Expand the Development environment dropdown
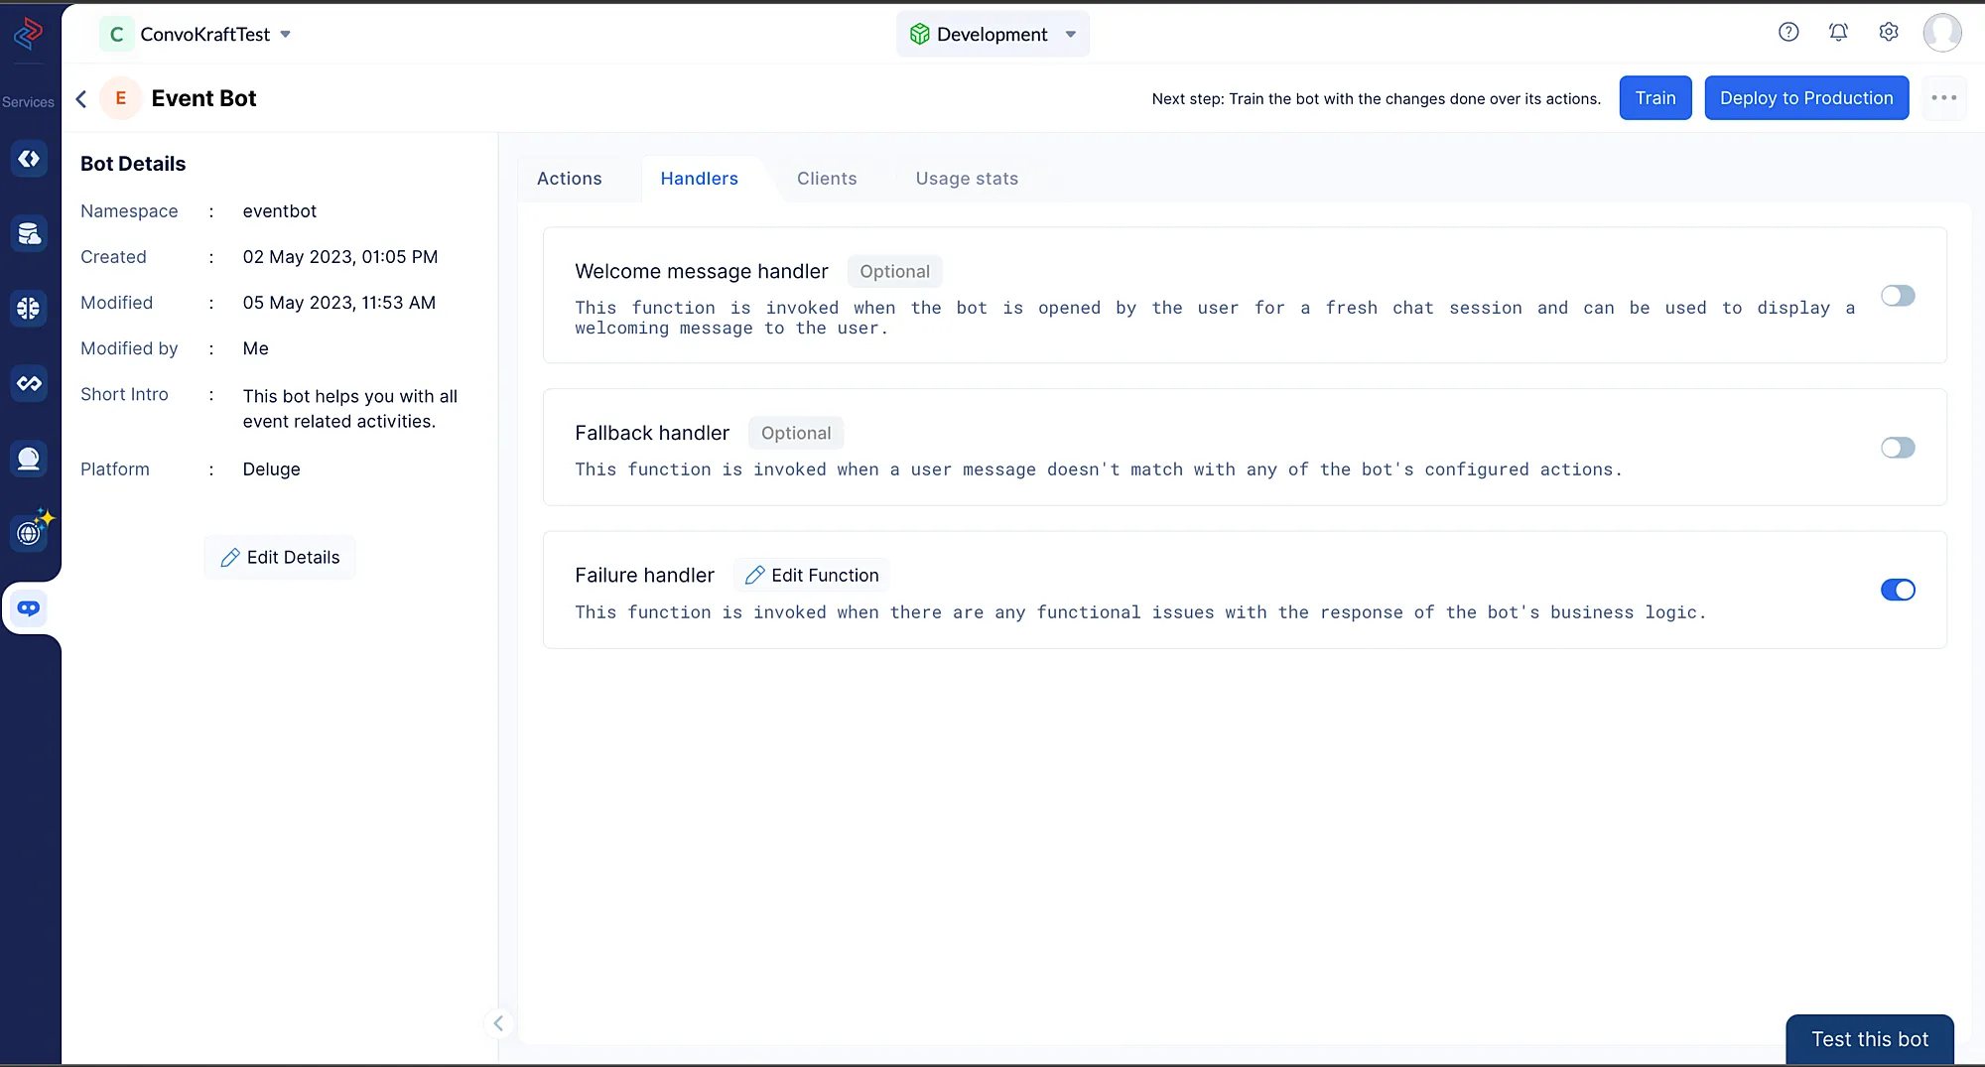The height and width of the screenshot is (1067, 1985). click(992, 34)
